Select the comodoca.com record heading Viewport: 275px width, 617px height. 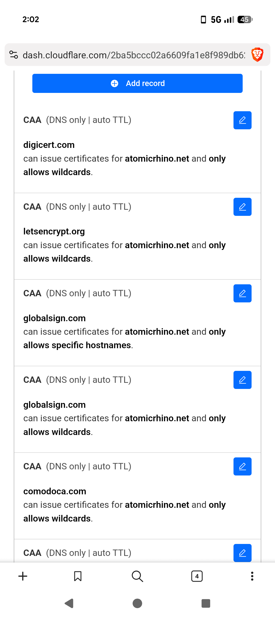[55, 491]
